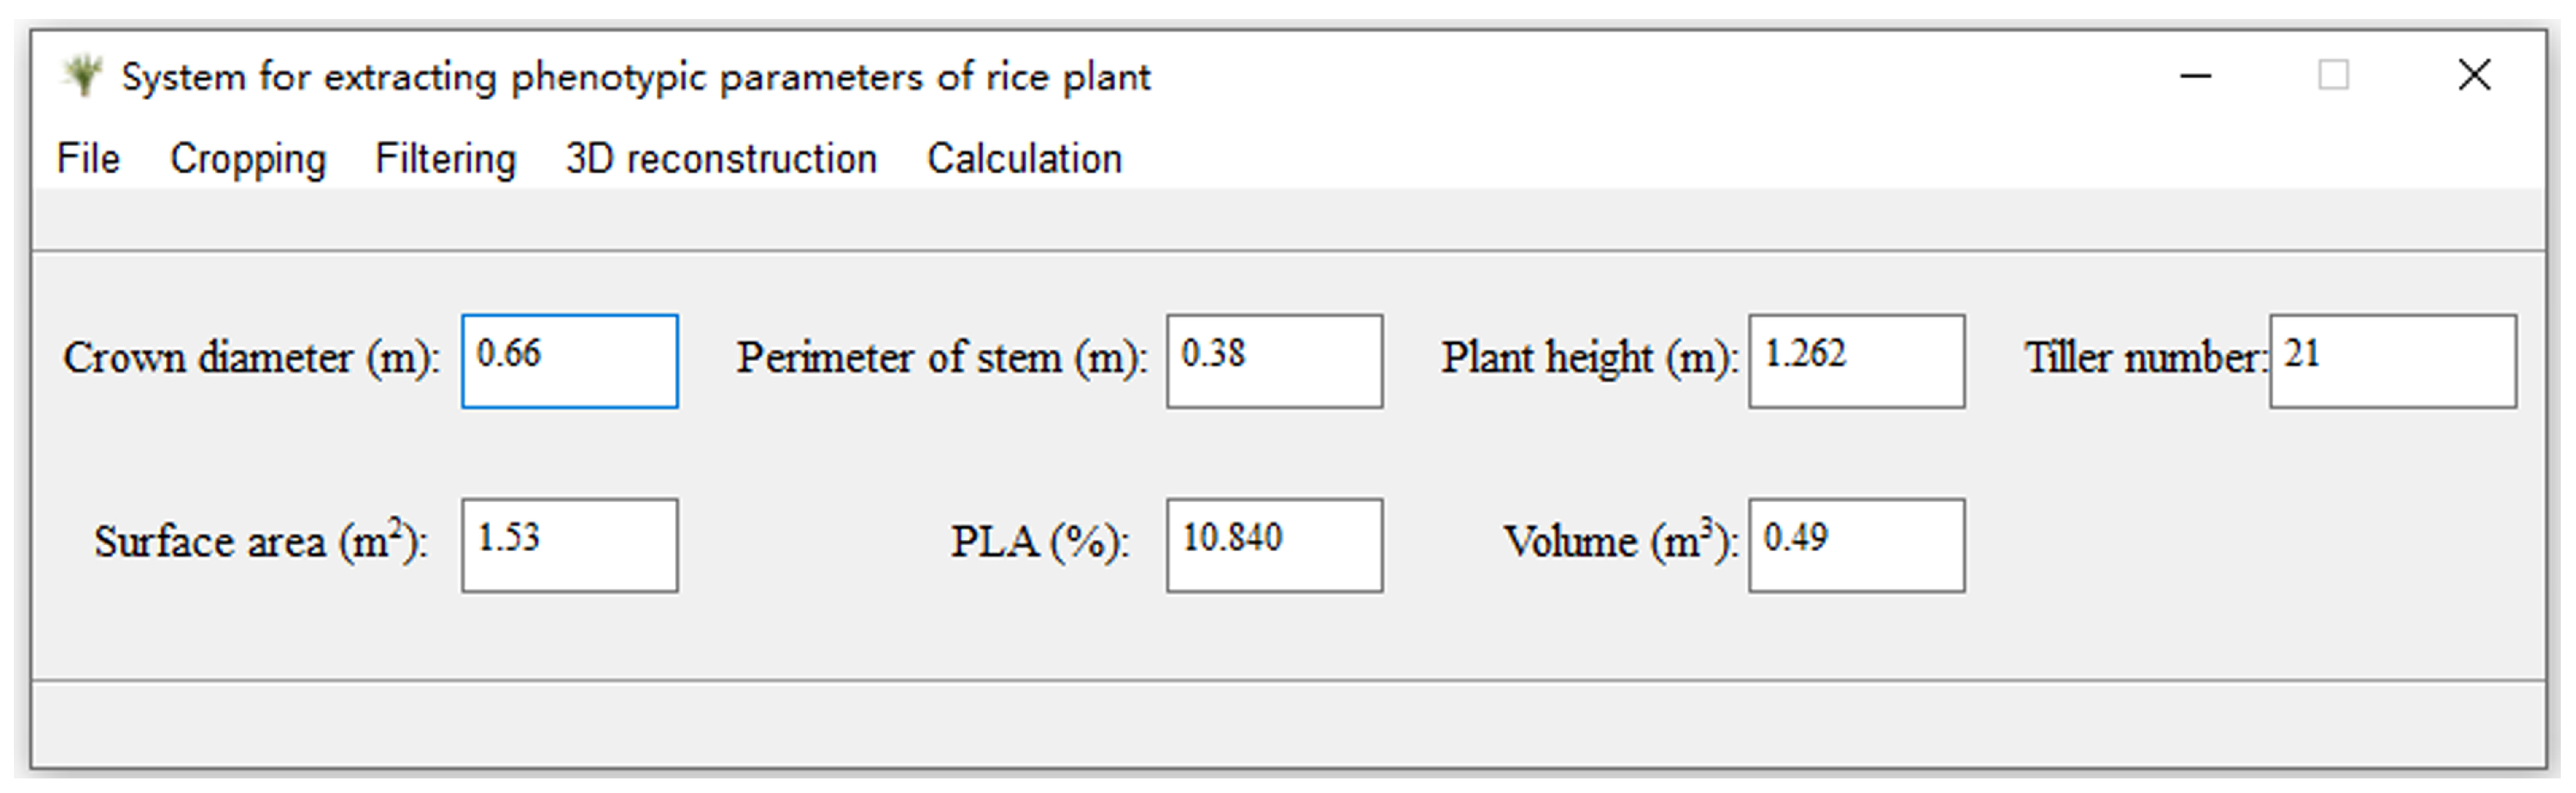2576x793 pixels.
Task: Open the Cropping menu
Action: point(248,159)
